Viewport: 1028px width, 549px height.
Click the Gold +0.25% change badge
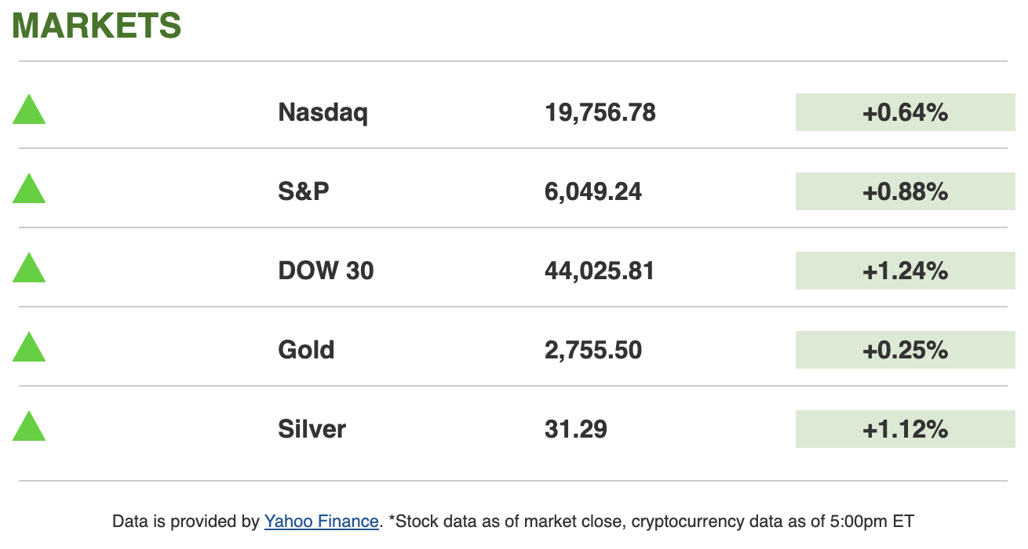point(905,350)
